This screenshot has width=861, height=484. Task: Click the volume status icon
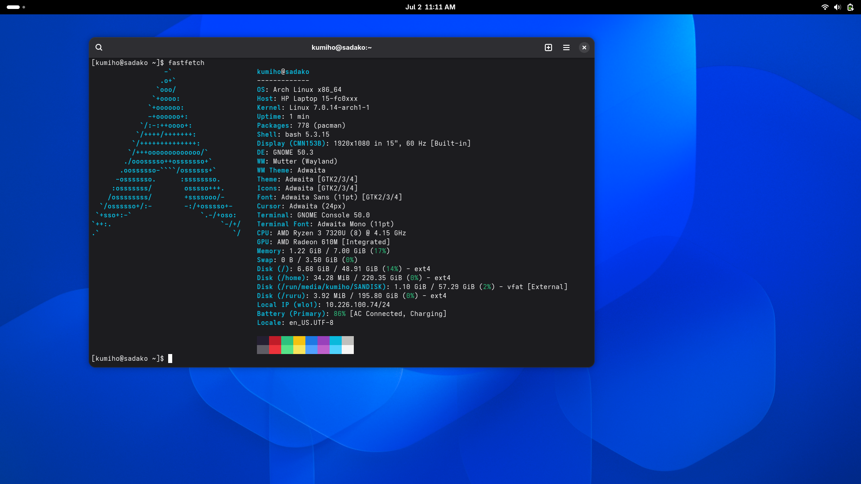(837, 7)
